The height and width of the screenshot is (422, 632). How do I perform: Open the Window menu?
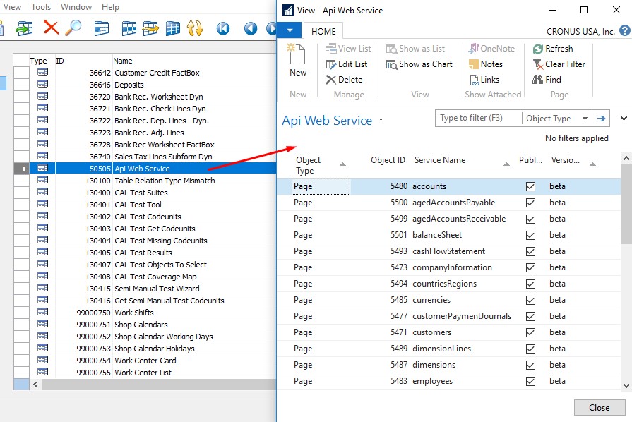pos(76,7)
